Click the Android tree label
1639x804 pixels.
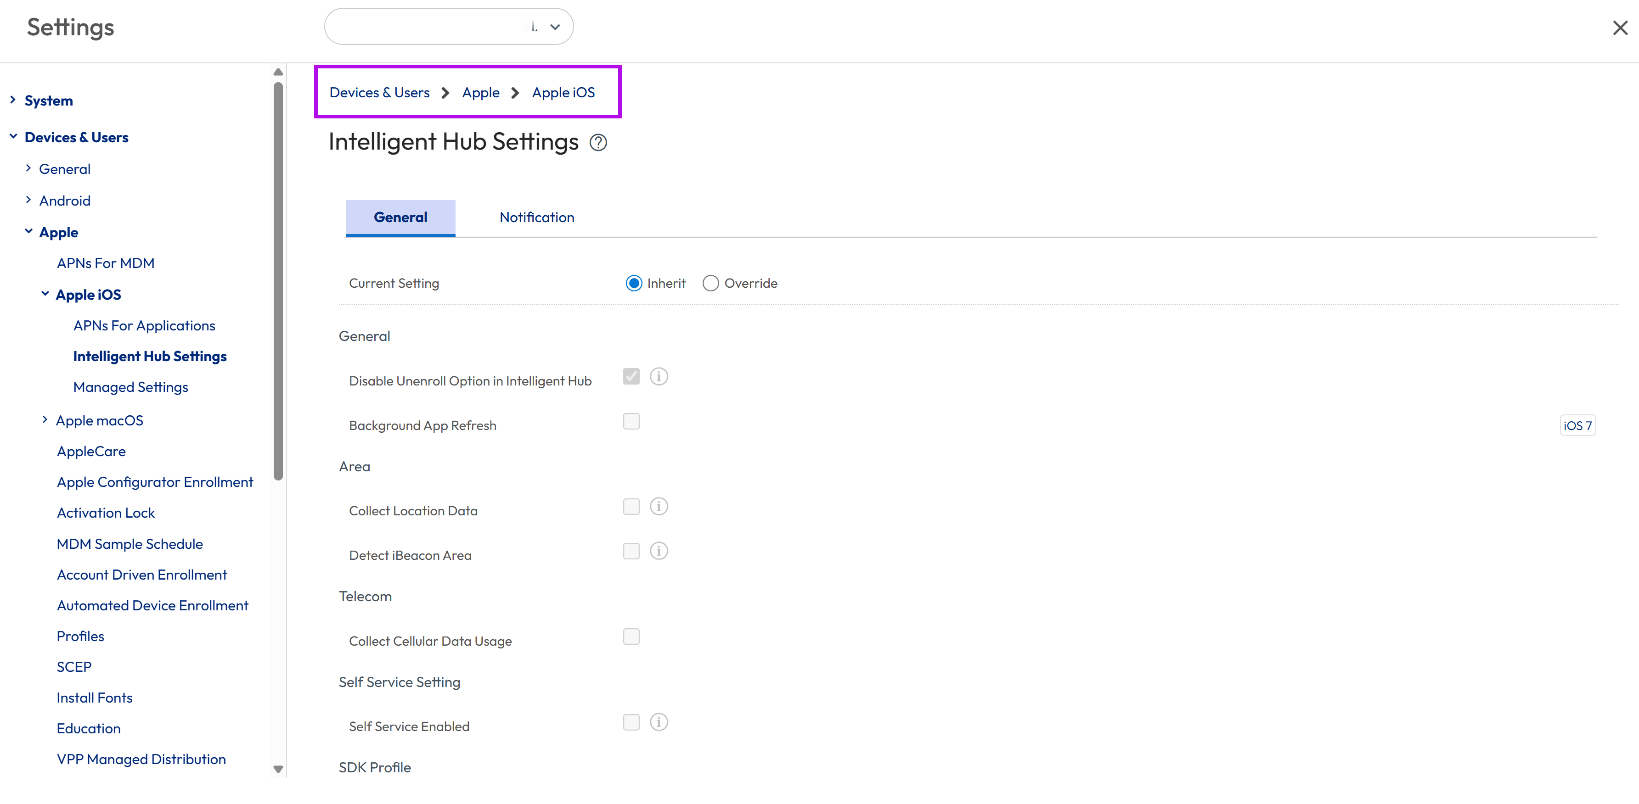[65, 201]
